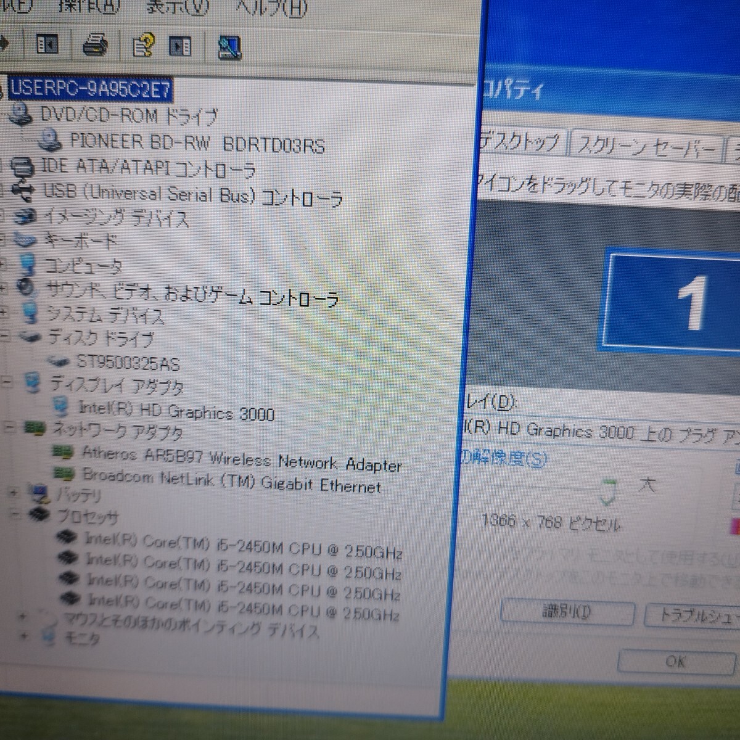This screenshot has height=740, width=740.
Task: Click the action pane toolbar icon
Action: pyautogui.click(x=180, y=46)
